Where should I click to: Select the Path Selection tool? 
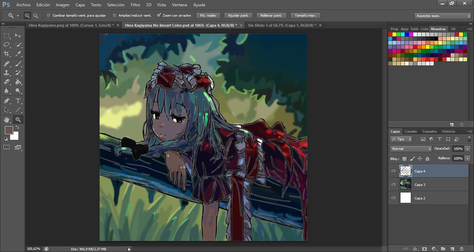[x=7, y=110]
